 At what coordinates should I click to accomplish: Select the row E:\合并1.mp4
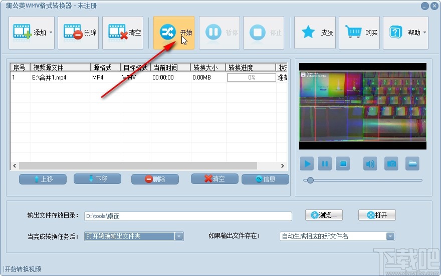click(x=149, y=77)
